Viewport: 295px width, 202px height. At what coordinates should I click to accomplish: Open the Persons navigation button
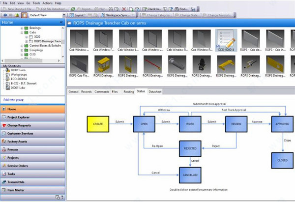(x=33, y=149)
